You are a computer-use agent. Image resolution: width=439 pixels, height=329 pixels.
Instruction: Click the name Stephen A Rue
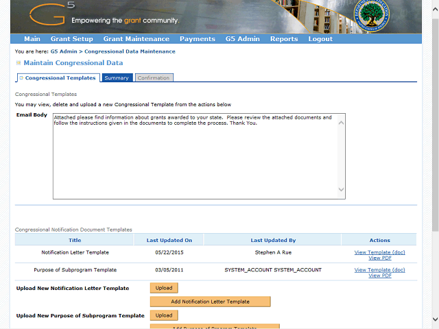tap(273, 252)
